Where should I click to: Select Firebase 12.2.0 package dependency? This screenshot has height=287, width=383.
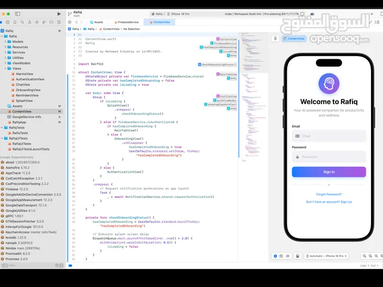17,189
